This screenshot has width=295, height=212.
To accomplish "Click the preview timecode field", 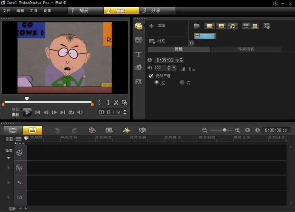I will (111, 112).
